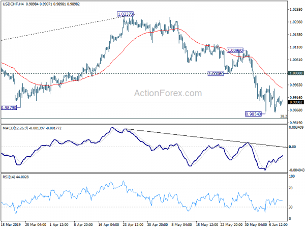Screen dimensions: 305x229
Task: Click the 1.01580 price axis value
Action: click(296, 35)
